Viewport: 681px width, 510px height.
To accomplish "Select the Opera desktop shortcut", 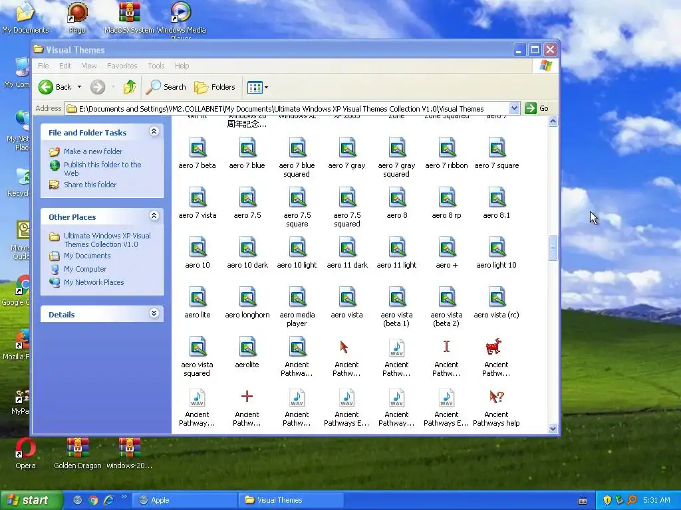I will point(25,454).
